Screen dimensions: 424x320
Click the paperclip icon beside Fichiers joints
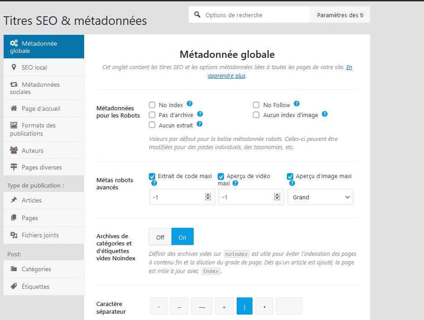click(x=14, y=235)
